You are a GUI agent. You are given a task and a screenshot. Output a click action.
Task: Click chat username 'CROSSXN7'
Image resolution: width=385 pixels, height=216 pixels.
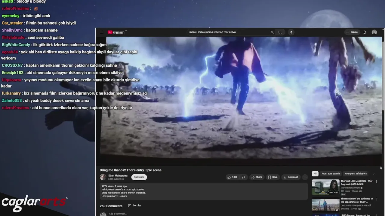click(12, 65)
